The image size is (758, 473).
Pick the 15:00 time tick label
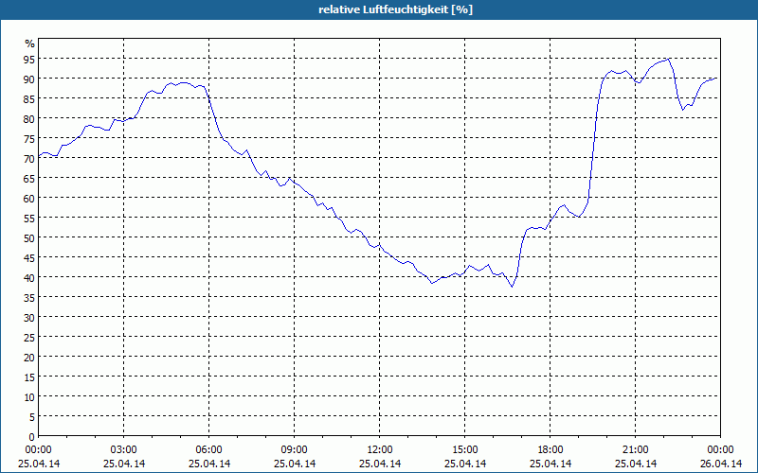point(465,450)
